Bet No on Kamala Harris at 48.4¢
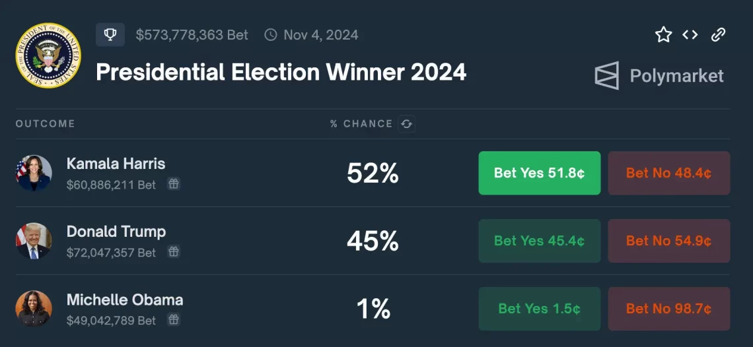 pyautogui.click(x=668, y=173)
